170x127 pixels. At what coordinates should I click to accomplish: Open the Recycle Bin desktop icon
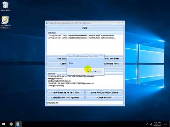tap(5, 6)
